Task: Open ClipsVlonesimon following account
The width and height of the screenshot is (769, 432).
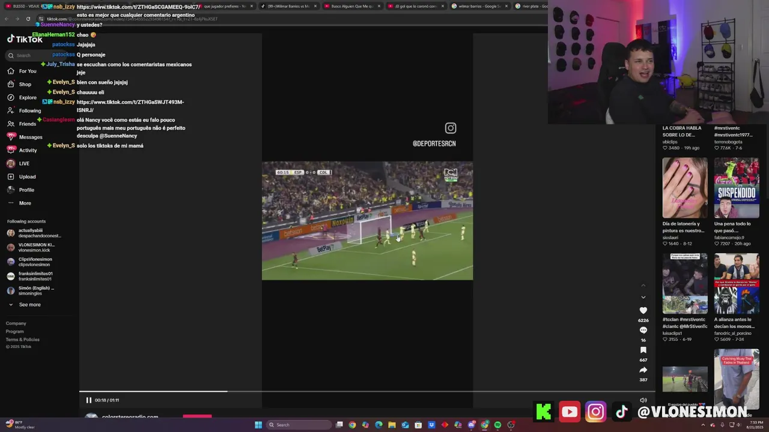Action: pyautogui.click(x=29, y=262)
